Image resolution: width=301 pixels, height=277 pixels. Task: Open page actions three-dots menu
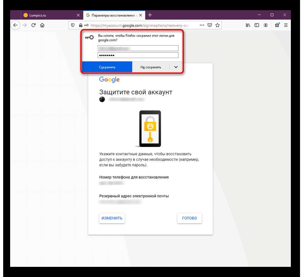[202, 25]
